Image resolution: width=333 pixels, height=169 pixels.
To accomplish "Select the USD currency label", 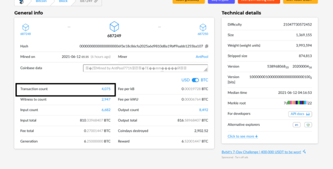I will 186,80.
